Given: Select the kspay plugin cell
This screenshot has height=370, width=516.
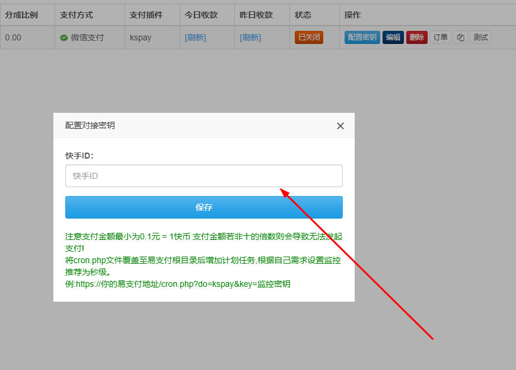Looking at the screenshot, I should point(141,37).
